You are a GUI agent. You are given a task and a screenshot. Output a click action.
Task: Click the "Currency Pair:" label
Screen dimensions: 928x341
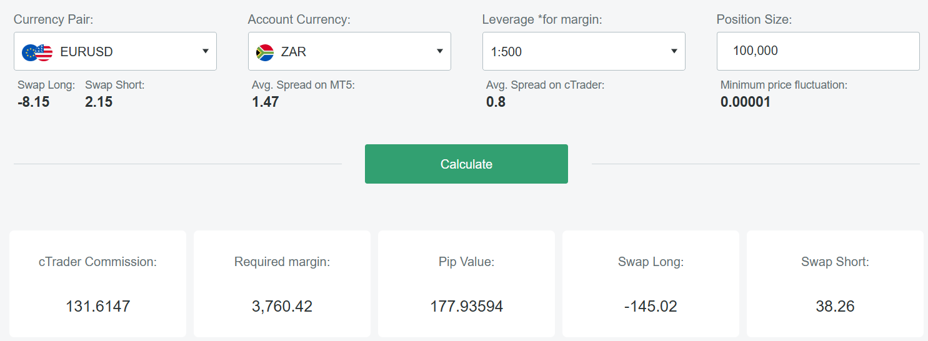click(54, 19)
